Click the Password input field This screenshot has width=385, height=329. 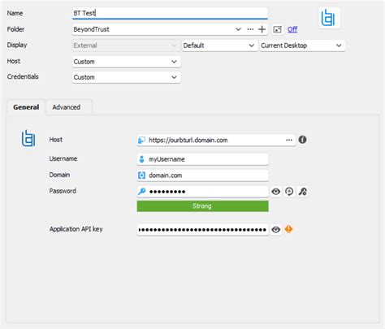coord(202,192)
